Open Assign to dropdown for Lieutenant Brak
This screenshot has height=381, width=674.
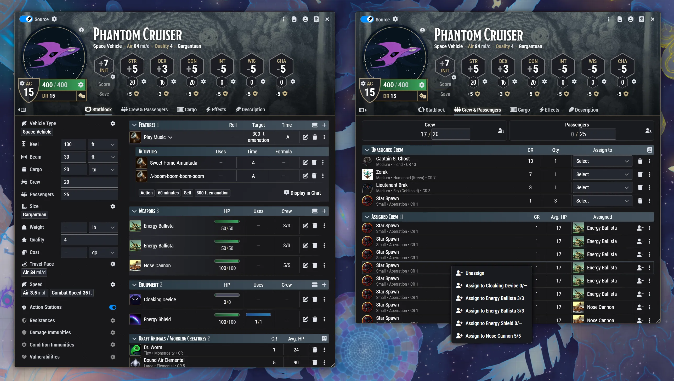(602, 187)
